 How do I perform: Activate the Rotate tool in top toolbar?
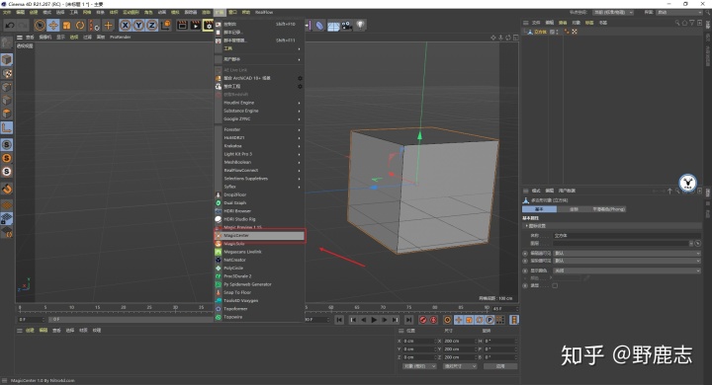80,26
